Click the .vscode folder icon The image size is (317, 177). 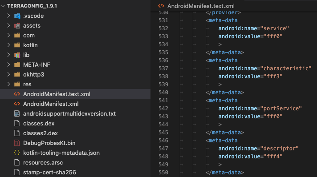pos(17,16)
